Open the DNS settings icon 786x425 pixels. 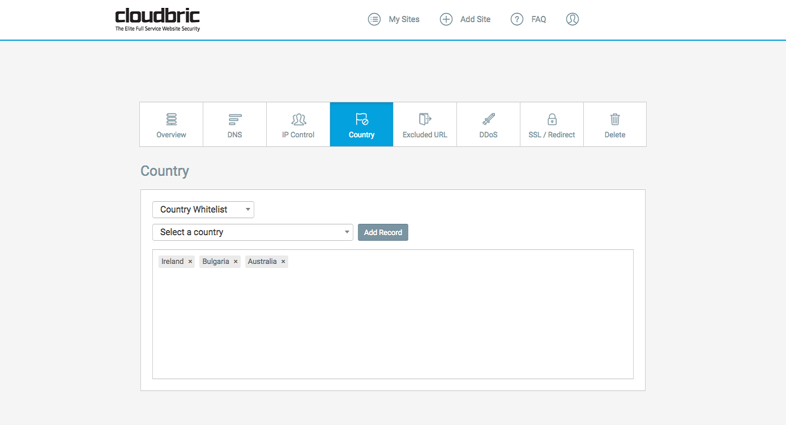[x=234, y=119]
